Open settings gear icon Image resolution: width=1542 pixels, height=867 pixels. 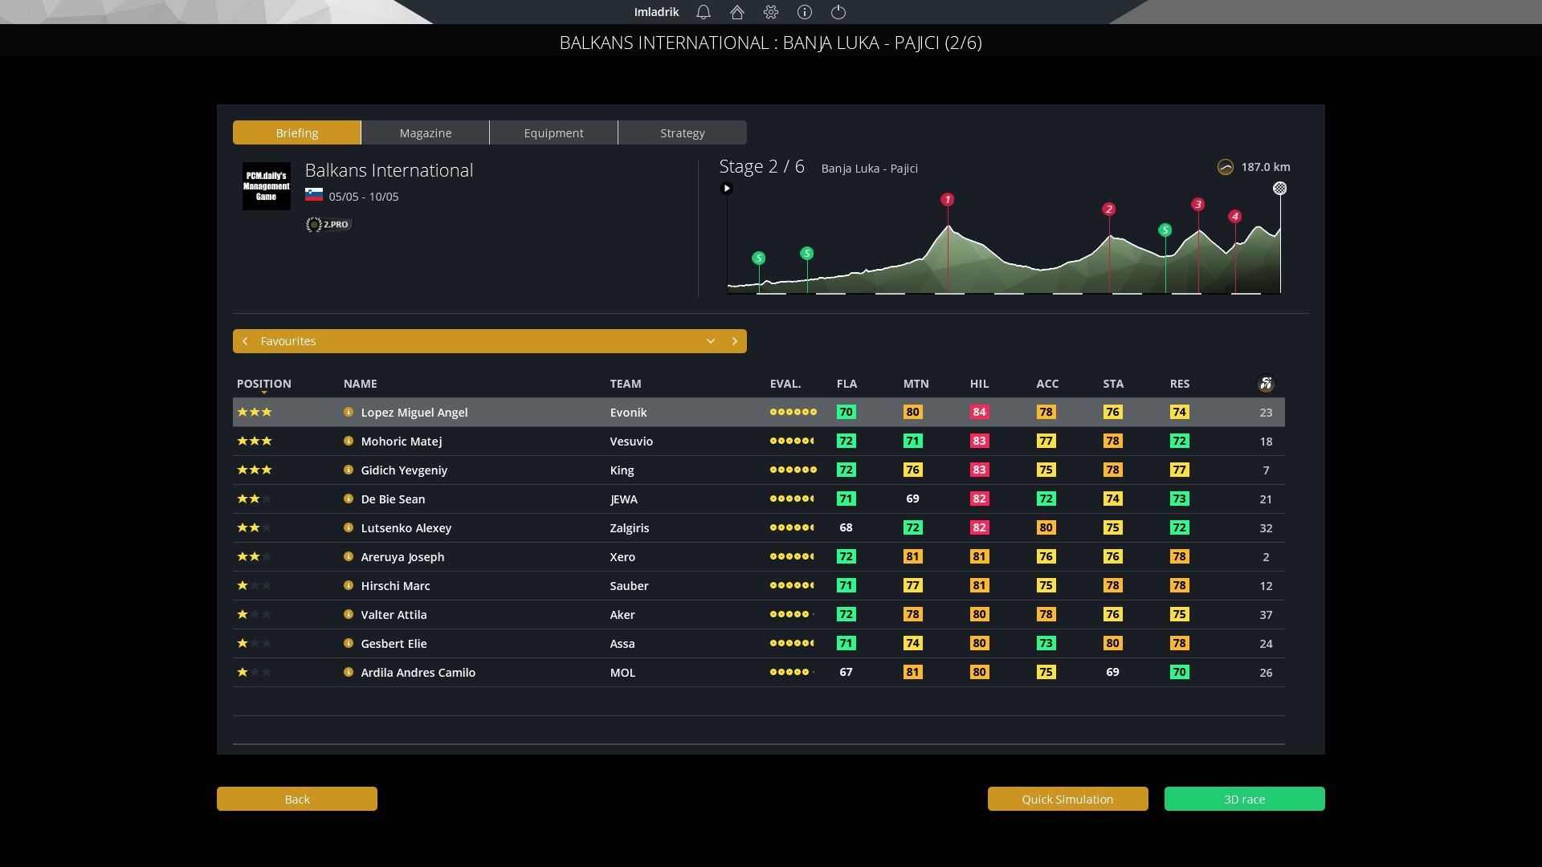771,12
